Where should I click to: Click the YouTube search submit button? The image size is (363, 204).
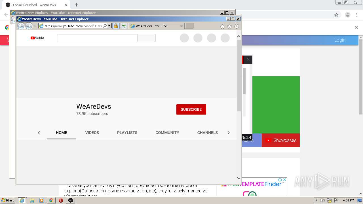coord(146,38)
